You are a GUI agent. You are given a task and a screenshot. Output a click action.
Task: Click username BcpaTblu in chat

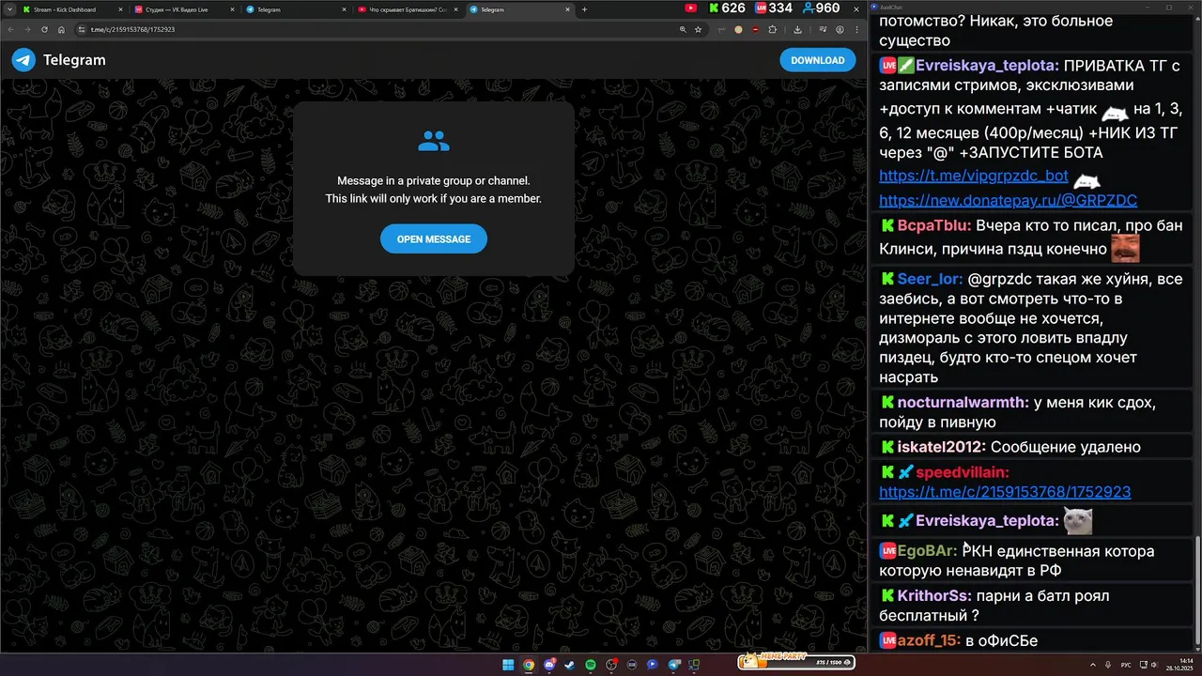coord(934,226)
